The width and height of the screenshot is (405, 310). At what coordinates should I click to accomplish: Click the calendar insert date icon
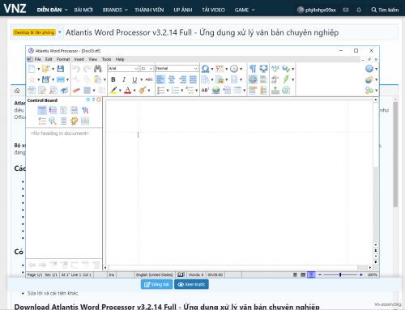220,69
